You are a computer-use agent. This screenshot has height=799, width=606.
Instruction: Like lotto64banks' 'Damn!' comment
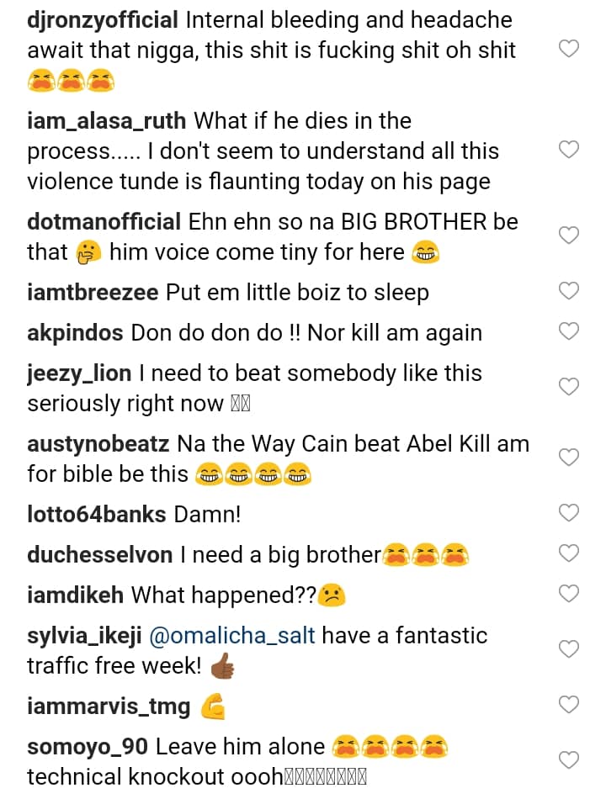tap(569, 512)
